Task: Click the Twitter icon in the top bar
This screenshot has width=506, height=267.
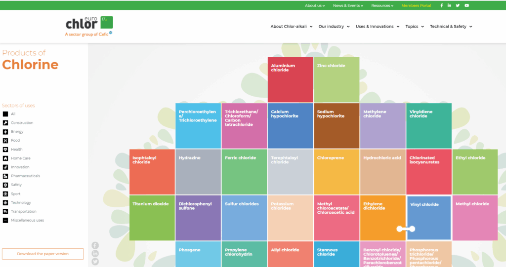Action: point(458,5)
